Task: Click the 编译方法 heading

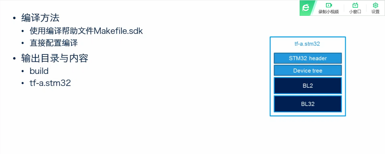Action: pyautogui.click(x=40, y=18)
